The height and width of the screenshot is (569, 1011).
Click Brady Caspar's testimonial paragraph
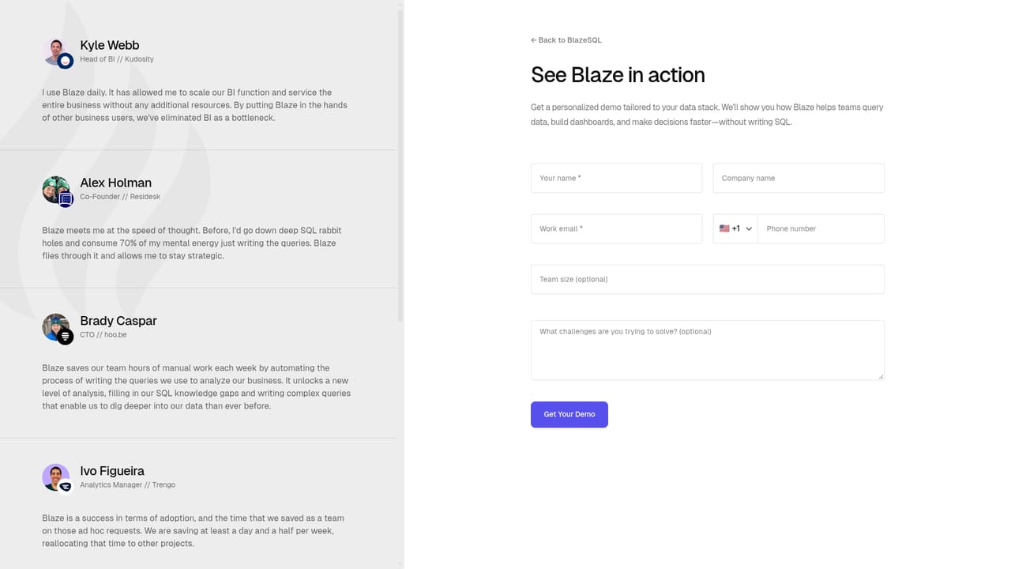pos(197,387)
